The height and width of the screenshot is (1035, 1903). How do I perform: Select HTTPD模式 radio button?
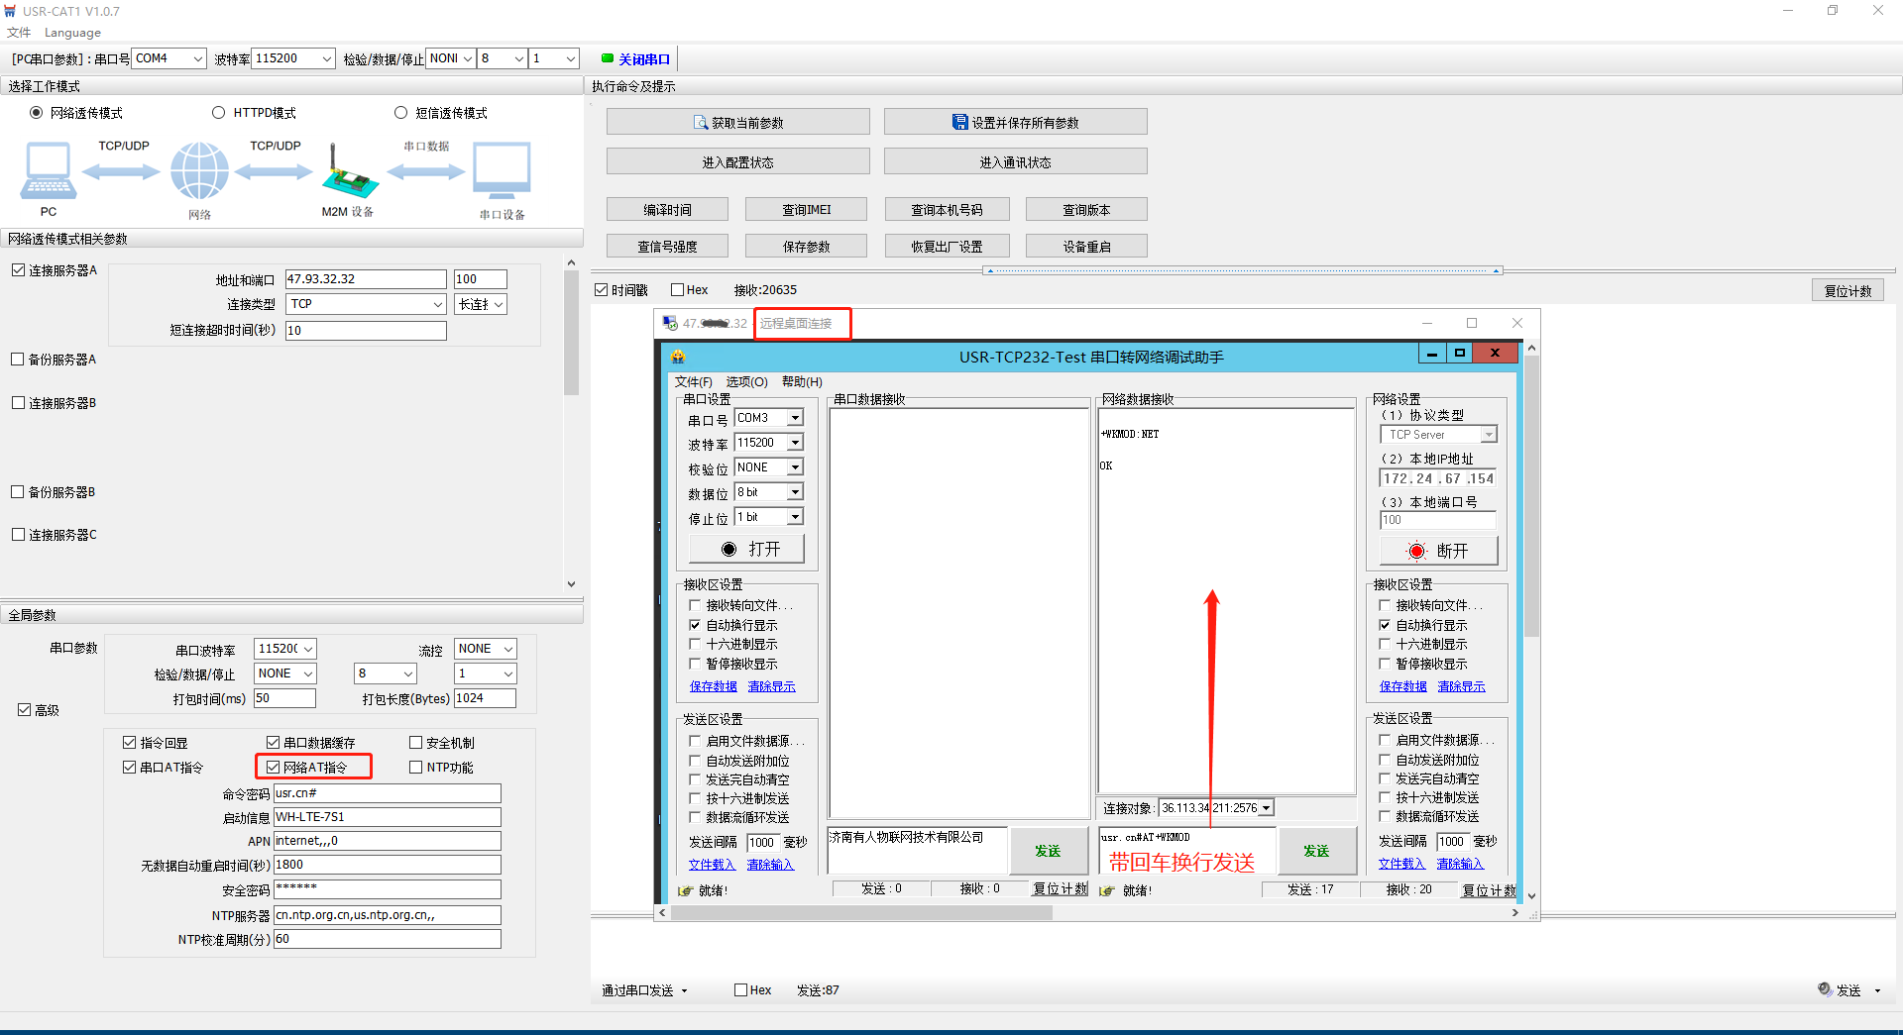[219, 112]
